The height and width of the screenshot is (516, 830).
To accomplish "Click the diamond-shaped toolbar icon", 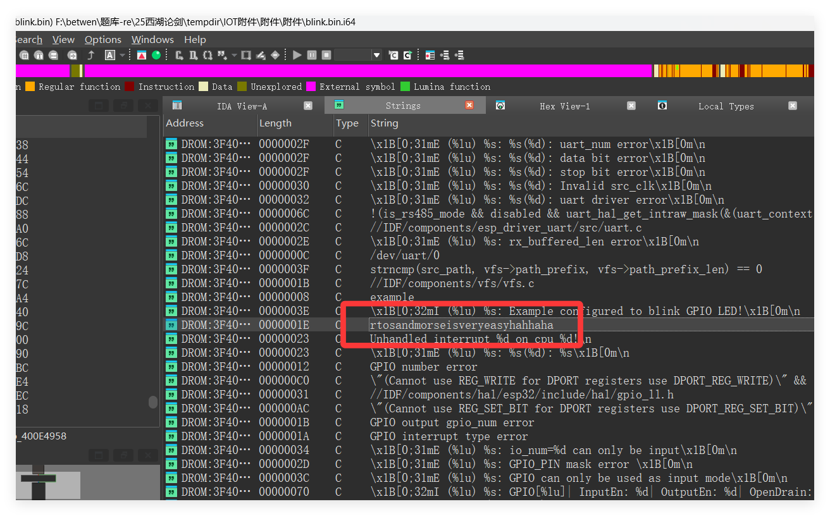I will [x=275, y=55].
